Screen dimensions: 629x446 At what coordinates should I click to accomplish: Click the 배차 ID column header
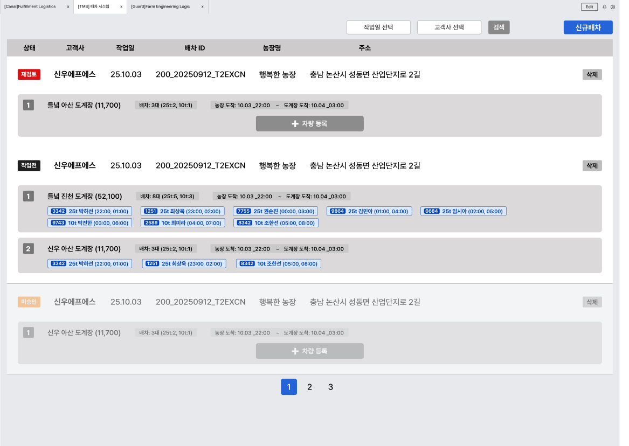coord(195,48)
